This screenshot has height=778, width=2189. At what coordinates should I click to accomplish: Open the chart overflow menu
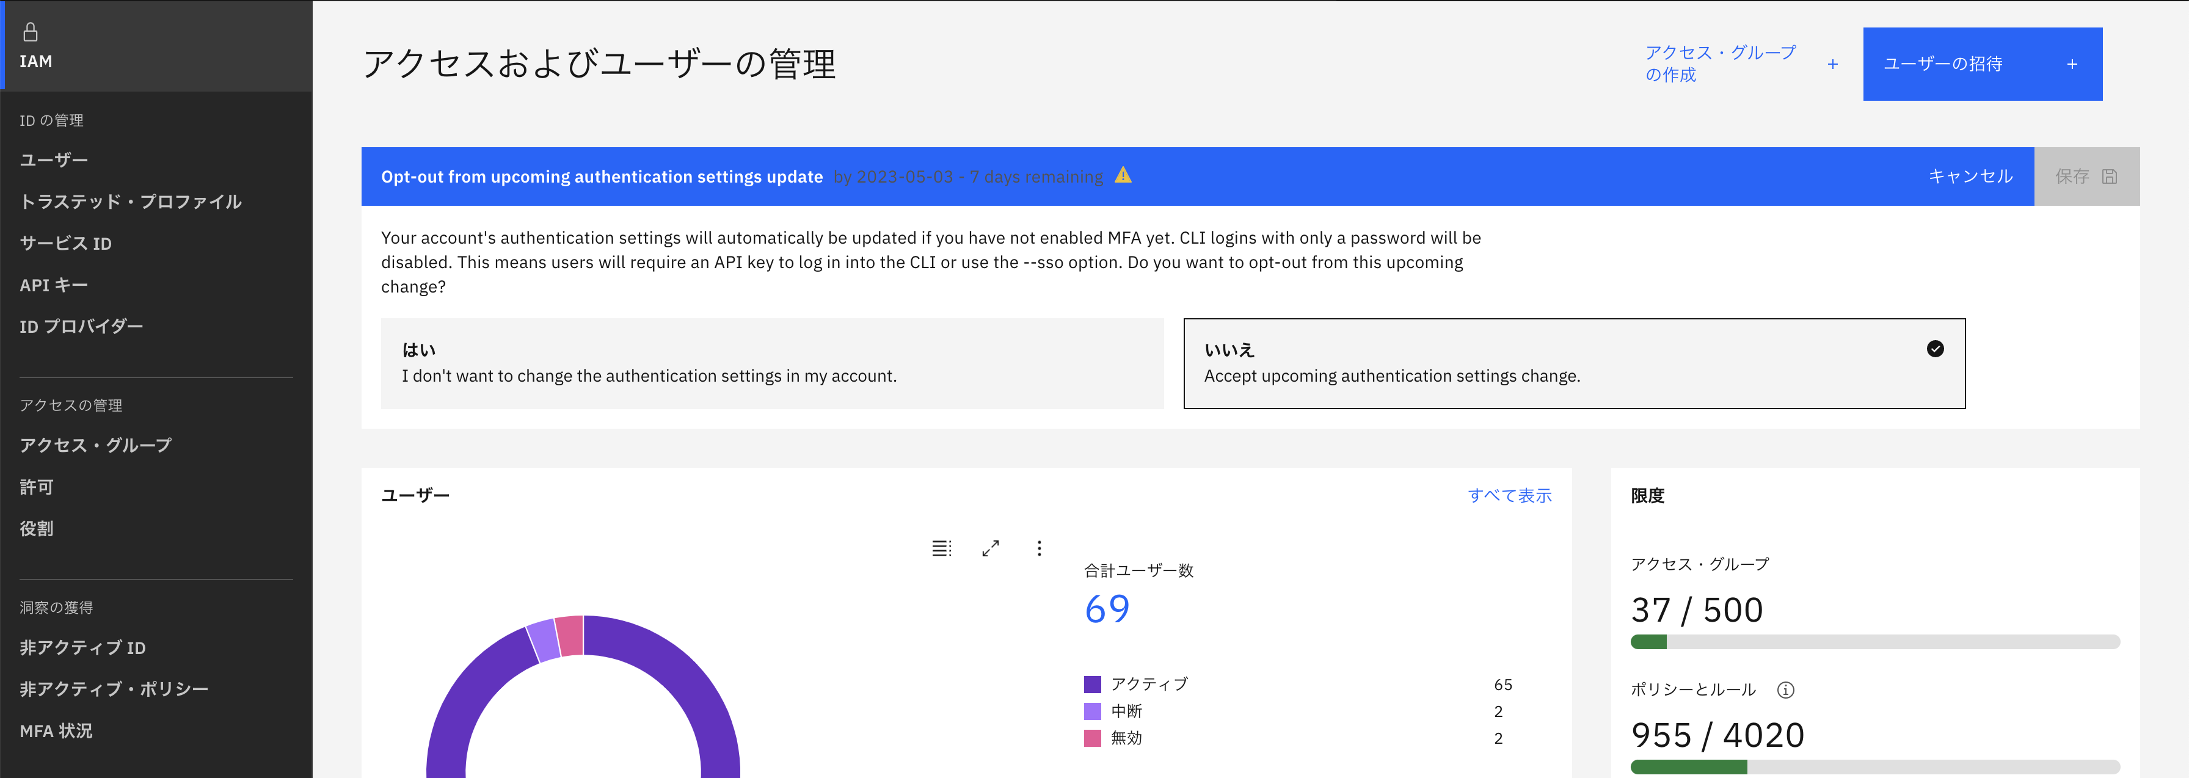(1038, 548)
